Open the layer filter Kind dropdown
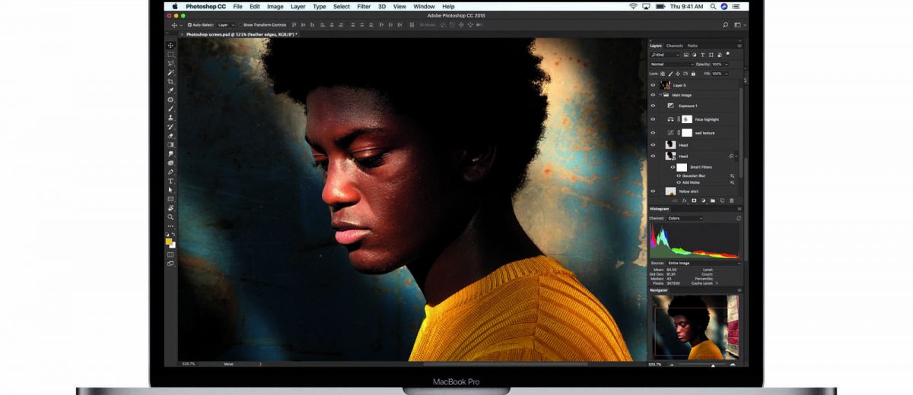This screenshot has height=395, width=913. [665, 55]
